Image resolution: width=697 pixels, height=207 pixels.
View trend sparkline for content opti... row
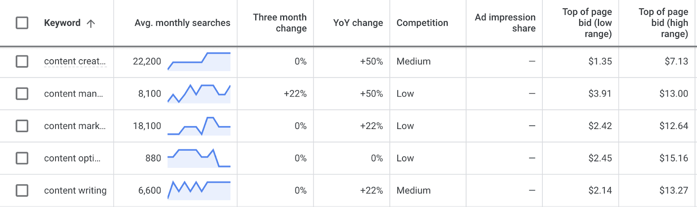pyautogui.click(x=199, y=158)
